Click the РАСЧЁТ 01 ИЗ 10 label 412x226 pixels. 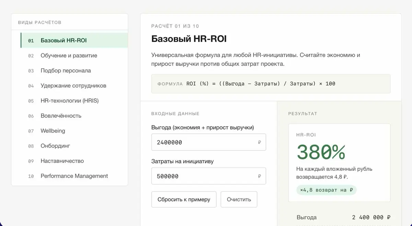pos(175,26)
